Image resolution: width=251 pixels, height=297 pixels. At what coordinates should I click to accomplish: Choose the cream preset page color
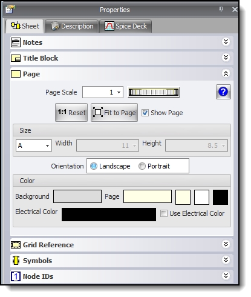(x=183, y=197)
